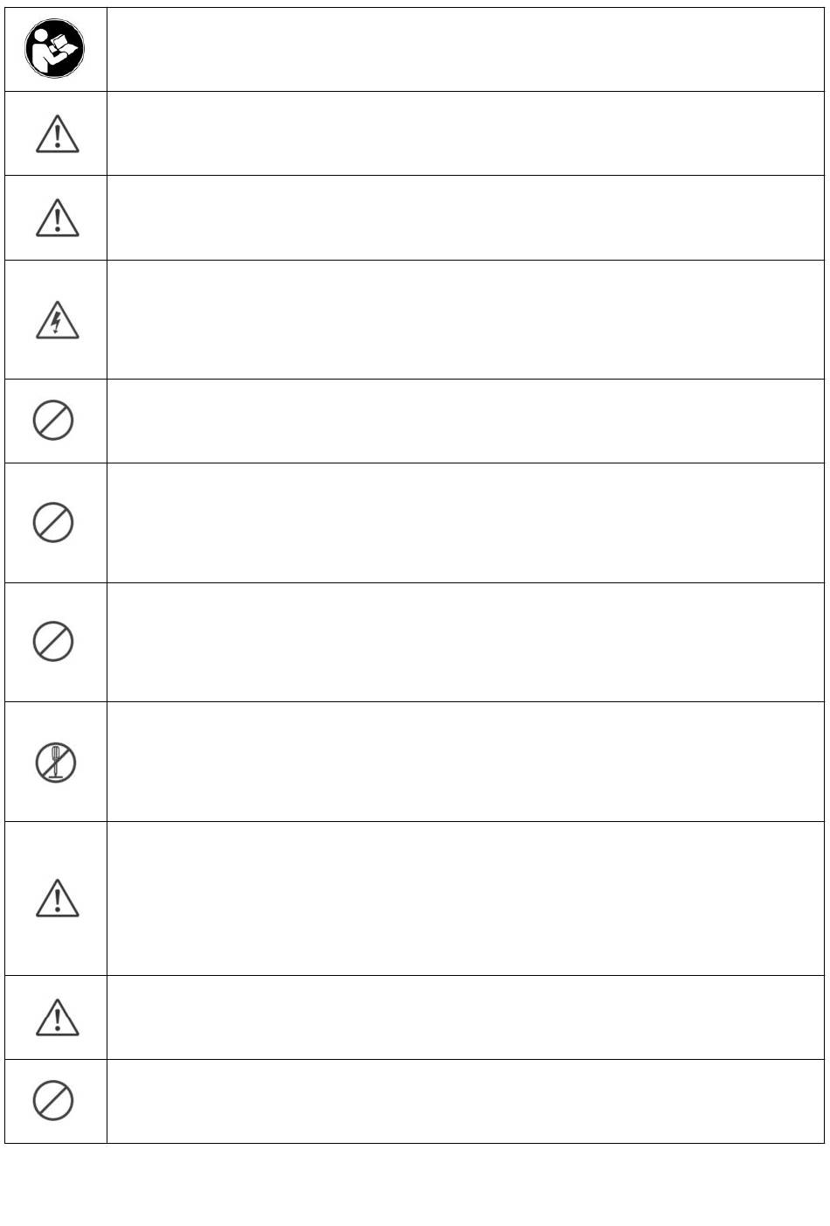Screen dimensions: 830x1226
Task: Click the read-the-manual icon with person and book
Action: [54, 49]
